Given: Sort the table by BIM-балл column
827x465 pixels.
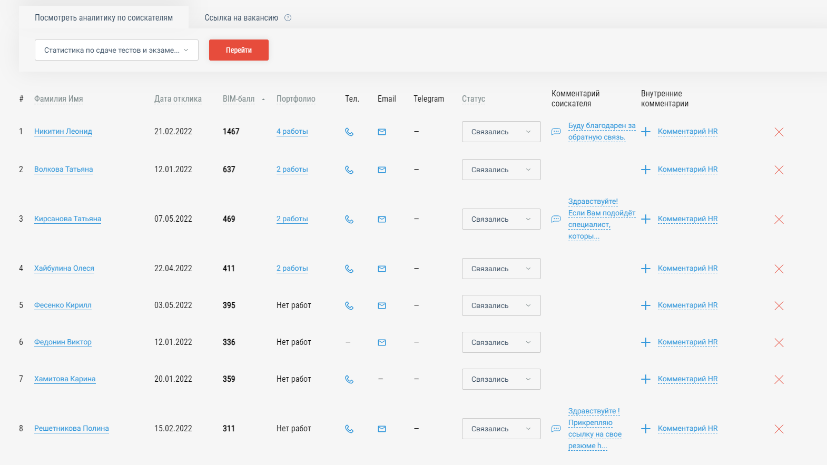Looking at the screenshot, I should coord(239,99).
